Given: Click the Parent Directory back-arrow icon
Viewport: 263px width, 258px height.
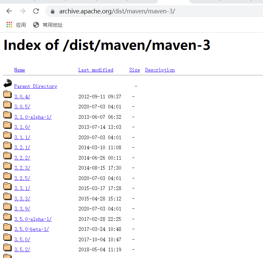Looking at the screenshot, I should 8,83.
